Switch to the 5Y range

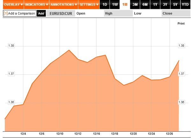175,4
